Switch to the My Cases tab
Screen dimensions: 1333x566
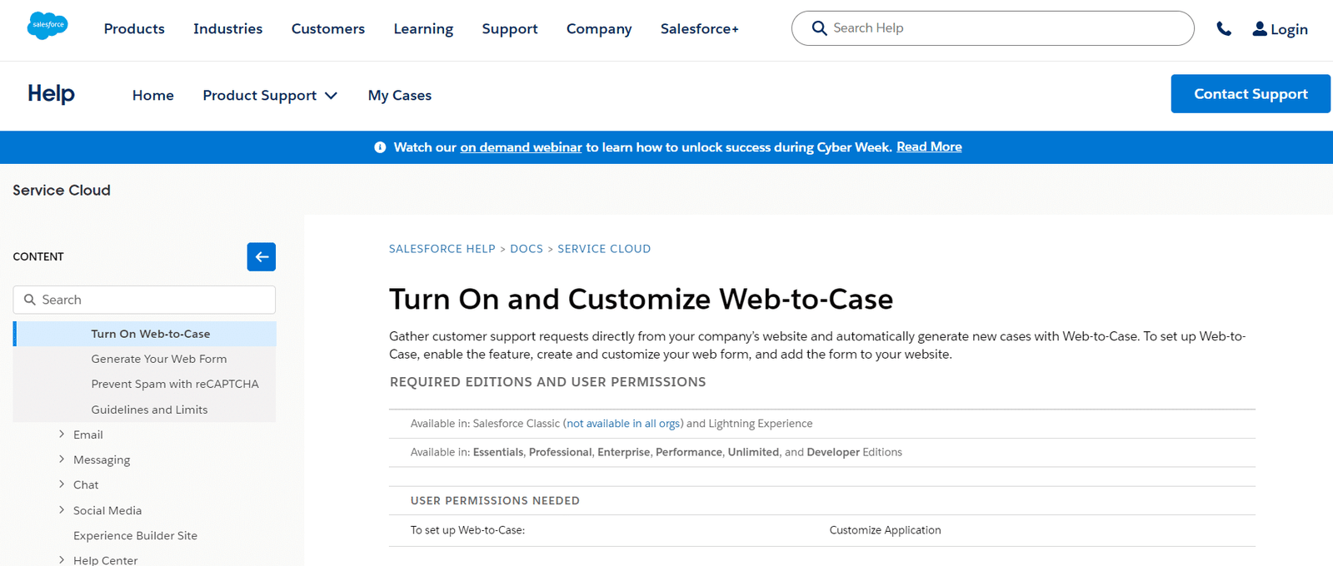pos(399,95)
